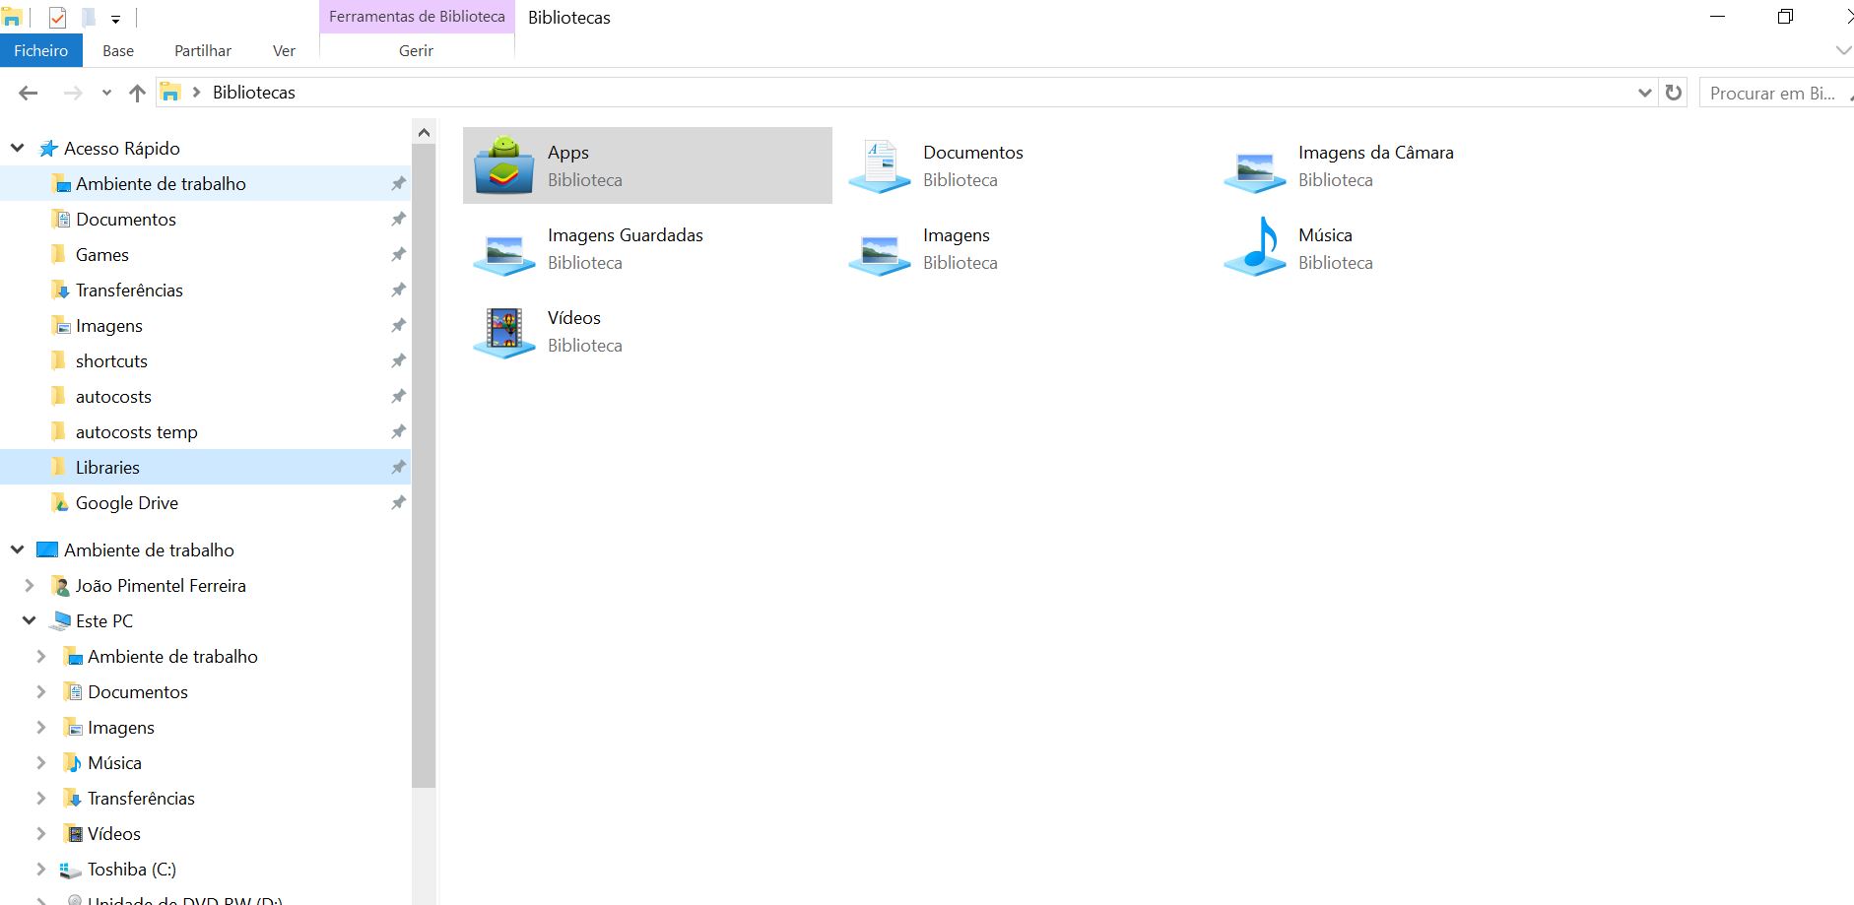Image resolution: width=1854 pixels, height=905 pixels.
Task: Select Transferências under Este PC
Action: 141,799
